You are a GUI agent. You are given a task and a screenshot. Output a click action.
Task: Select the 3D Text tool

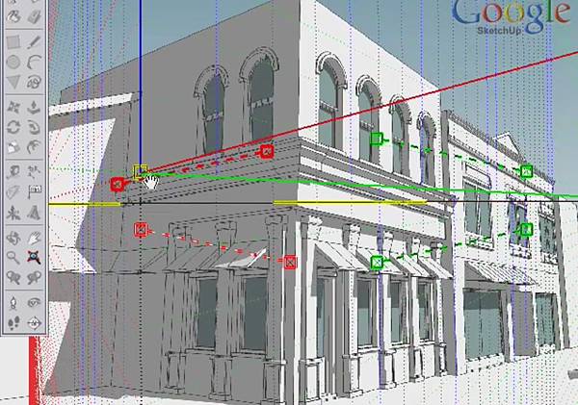[34, 213]
